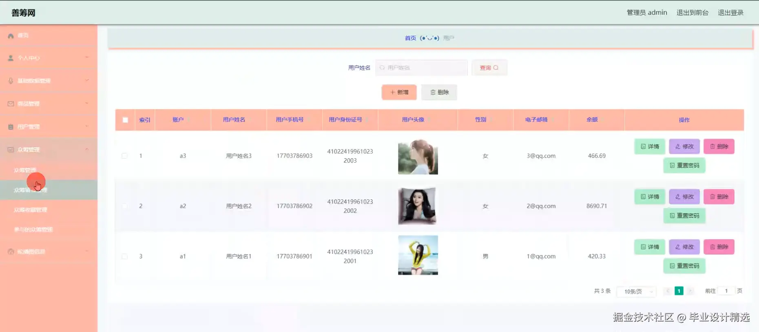Expand the 商品管理 menu chevron
759x332 pixels.
tap(87, 103)
